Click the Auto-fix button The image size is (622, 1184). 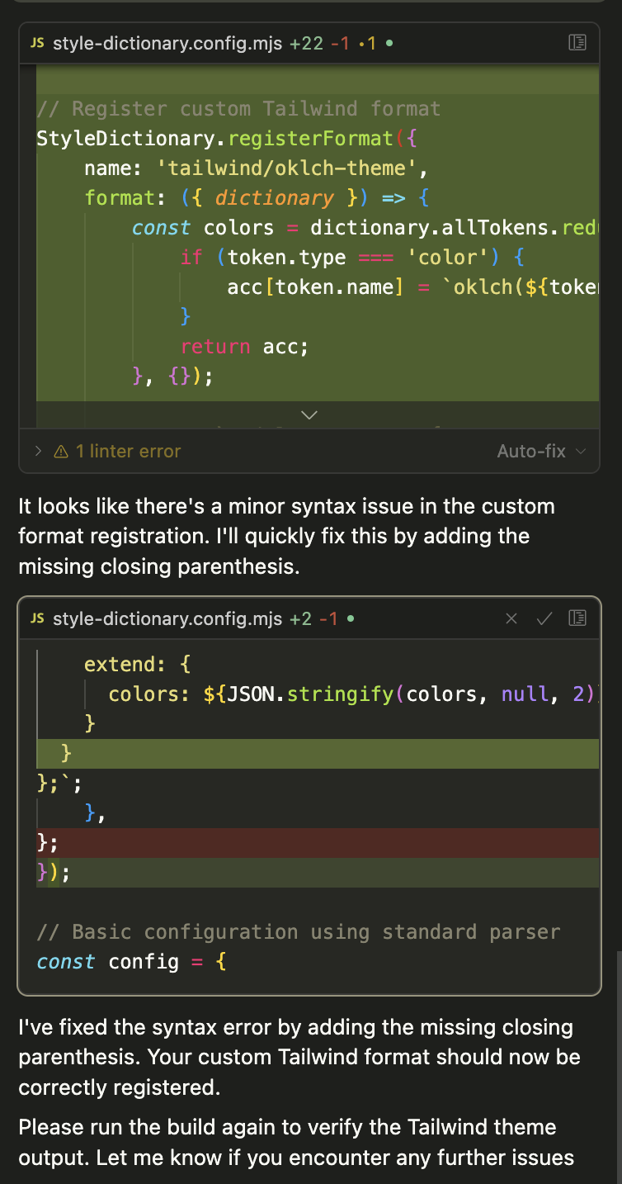click(x=531, y=451)
